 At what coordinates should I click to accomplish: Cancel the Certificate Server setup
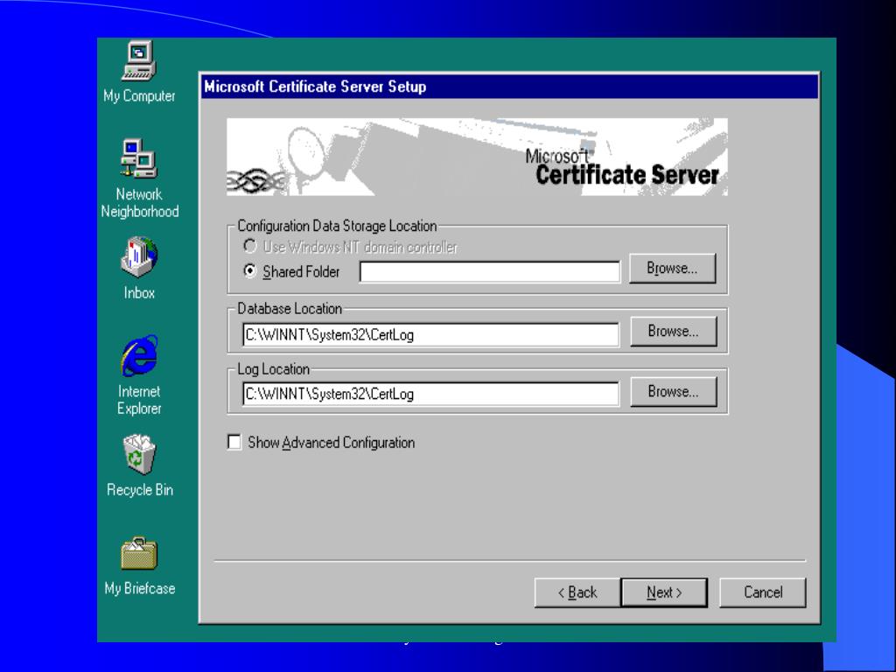(x=763, y=592)
